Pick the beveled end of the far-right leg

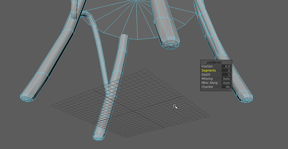(x=246, y=98)
